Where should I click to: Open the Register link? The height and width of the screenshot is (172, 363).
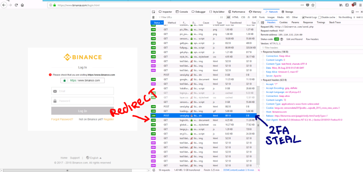(109, 119)
